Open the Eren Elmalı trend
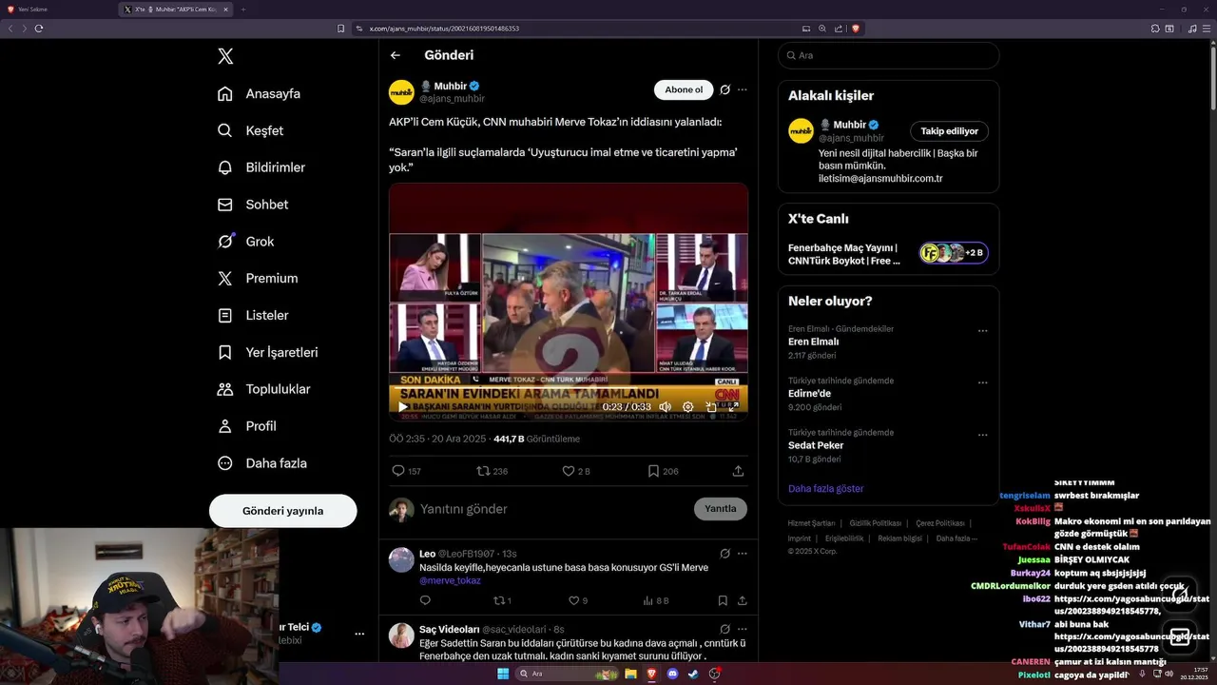This screenshot has height=685, width=1217. pos(814,342)
